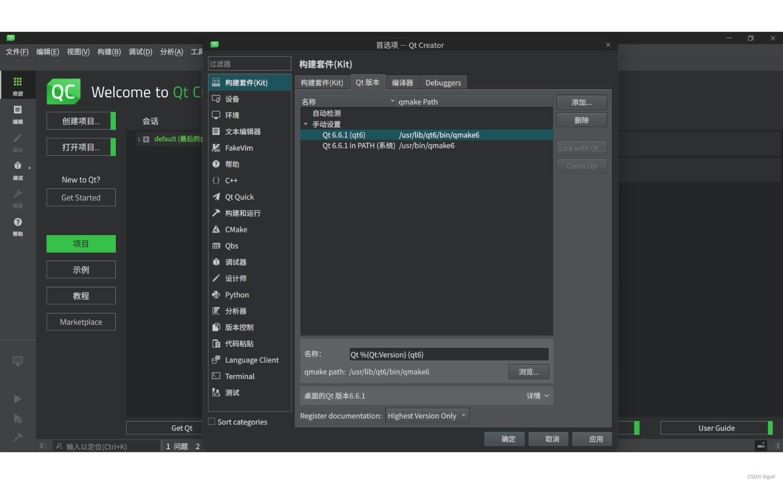The width and height of the screenshot is (783, 484).
Task: Click the build hammer icon in main sidebar
Action: point(17,437)
